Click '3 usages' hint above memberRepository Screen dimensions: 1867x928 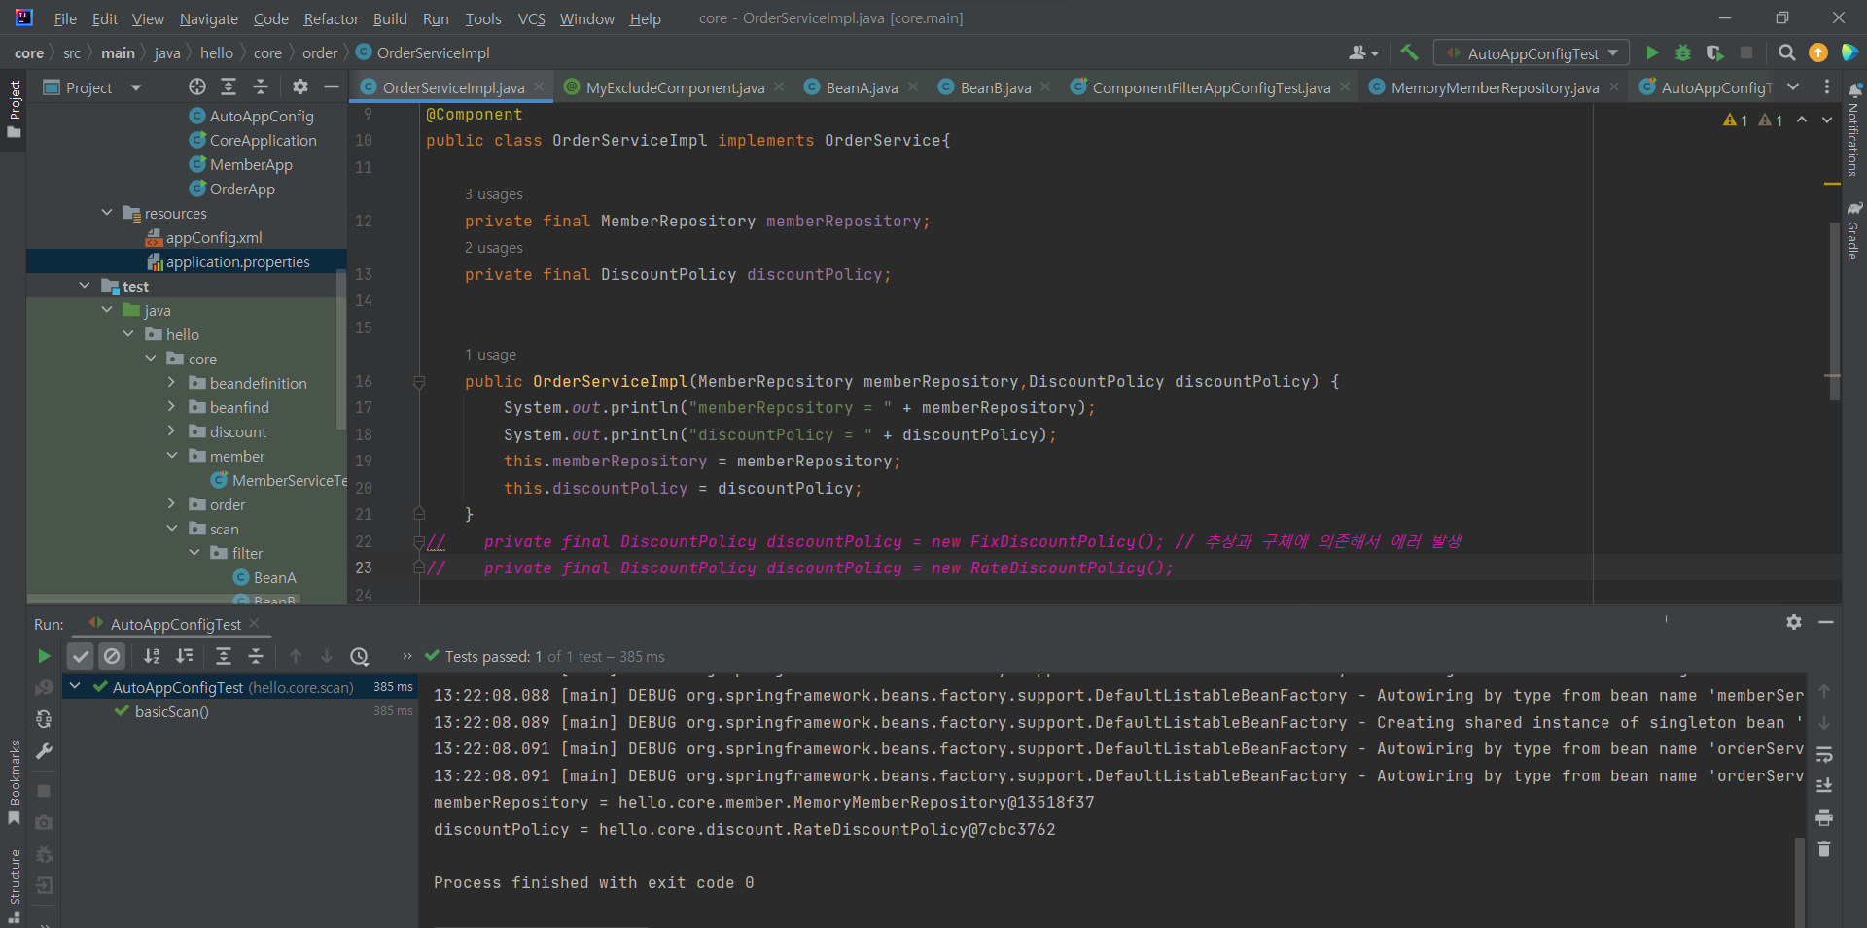tap(493, 194)
